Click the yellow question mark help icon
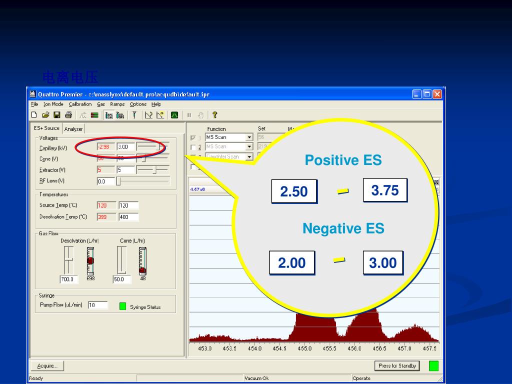This screenshot has width=512, height=384. pos(214,115)
